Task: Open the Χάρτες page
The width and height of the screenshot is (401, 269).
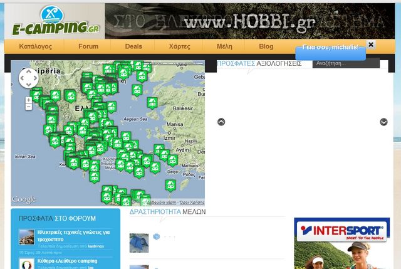Action: [180, 46]
